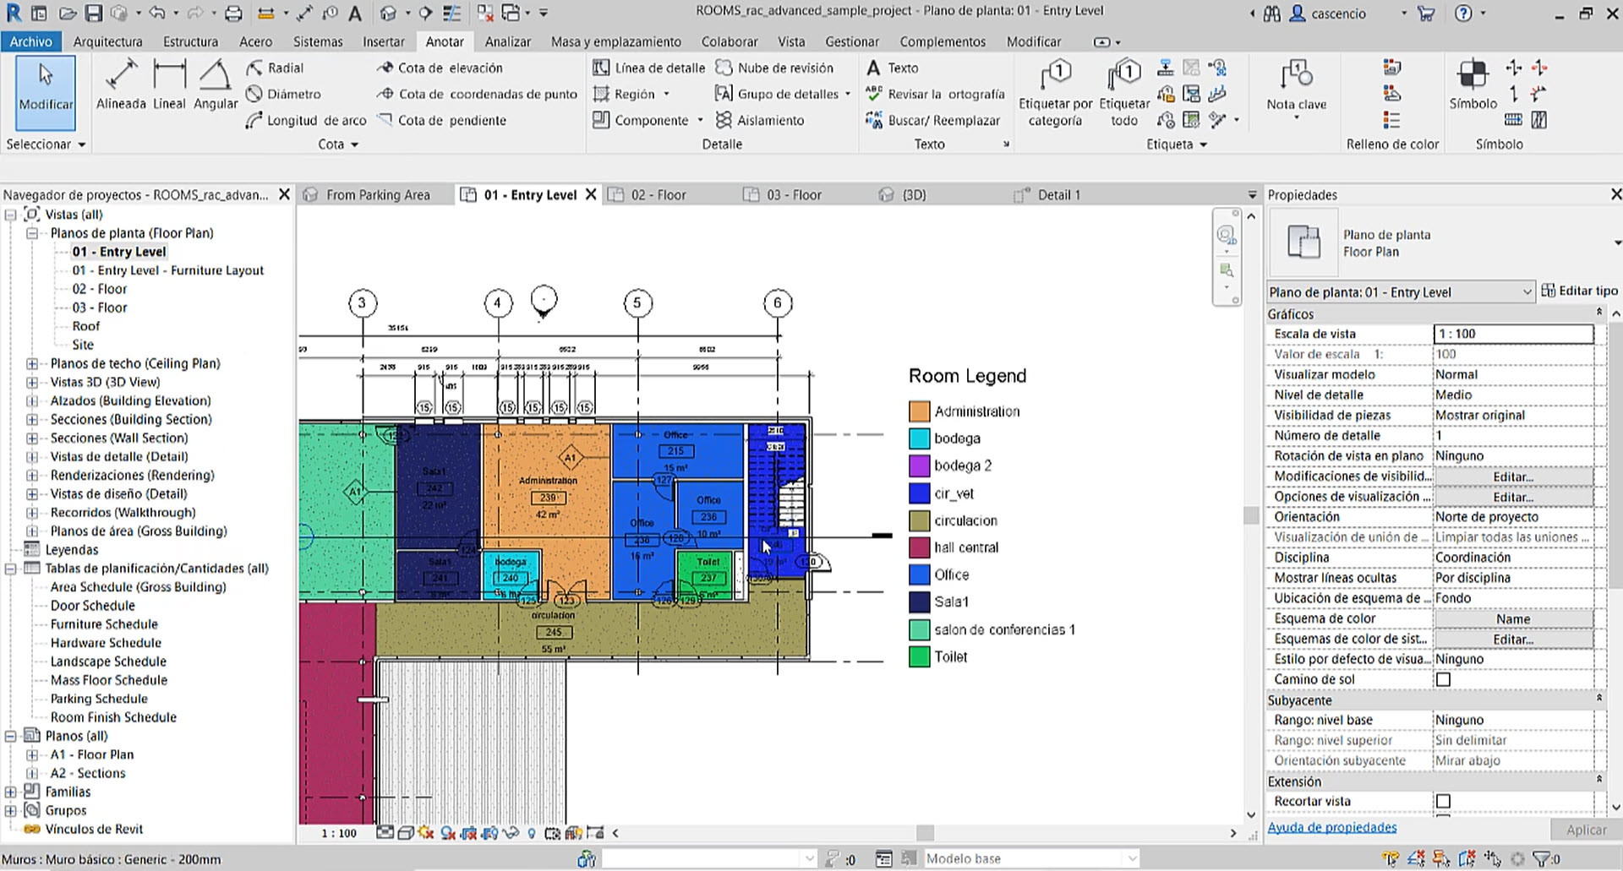Expand the Familias tree node
The image size is (1623, 871).
point(11,792)
